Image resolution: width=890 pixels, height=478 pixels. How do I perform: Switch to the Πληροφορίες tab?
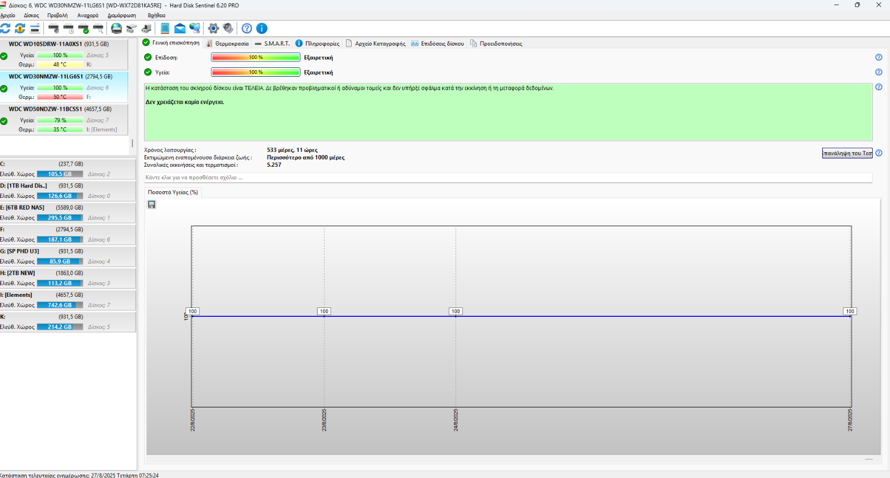317,43
